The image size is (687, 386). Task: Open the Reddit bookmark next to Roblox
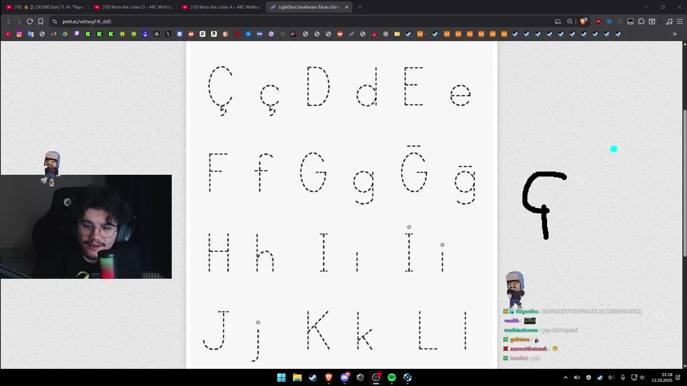pyautogui.click(x=191, y=34)
